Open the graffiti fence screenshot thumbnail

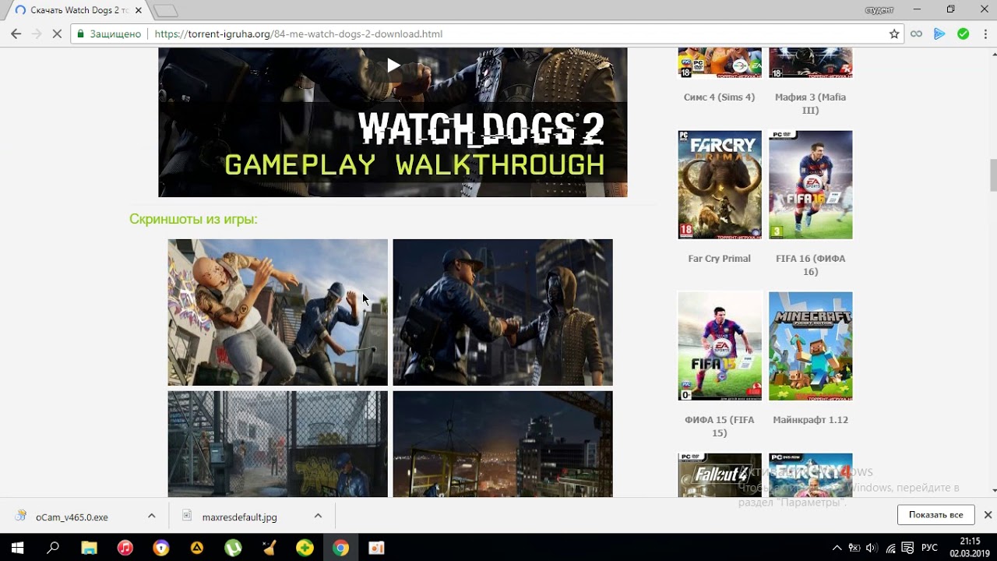coord(277,444)
